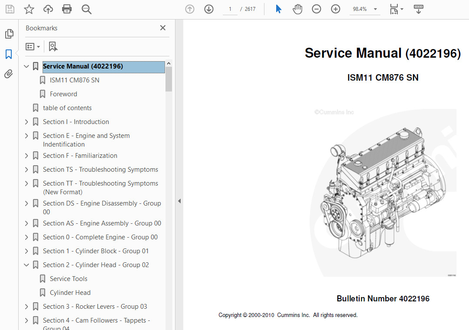Close the Bookmarks panel

click(163, 28)
